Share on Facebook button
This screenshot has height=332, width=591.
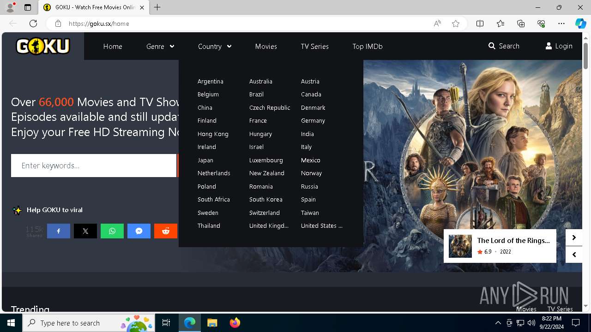point(59,231)
